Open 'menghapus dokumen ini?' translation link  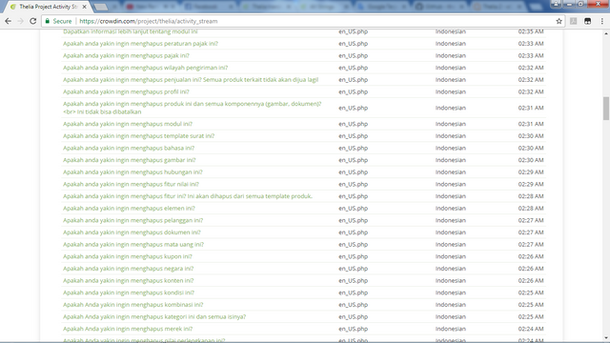pos(132,232)
